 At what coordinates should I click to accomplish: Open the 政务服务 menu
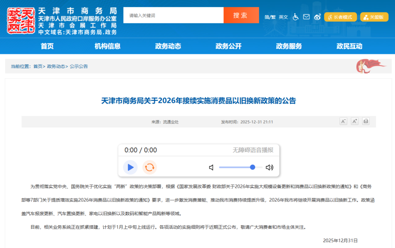[x=288, y=46]
